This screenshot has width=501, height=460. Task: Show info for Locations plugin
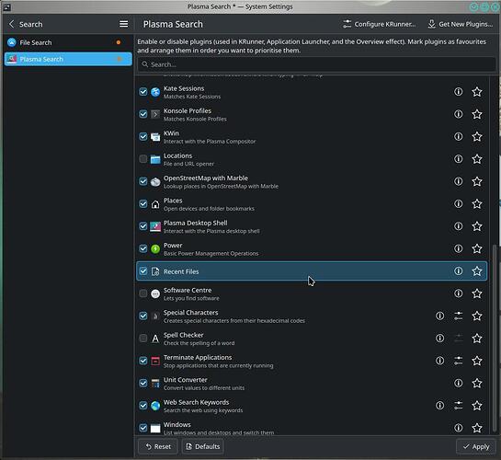click(x=458, y=159)
